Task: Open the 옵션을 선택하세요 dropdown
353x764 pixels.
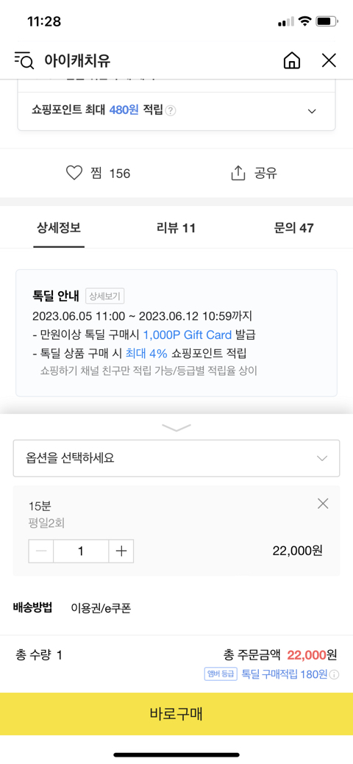Action: tap(176, 458)
